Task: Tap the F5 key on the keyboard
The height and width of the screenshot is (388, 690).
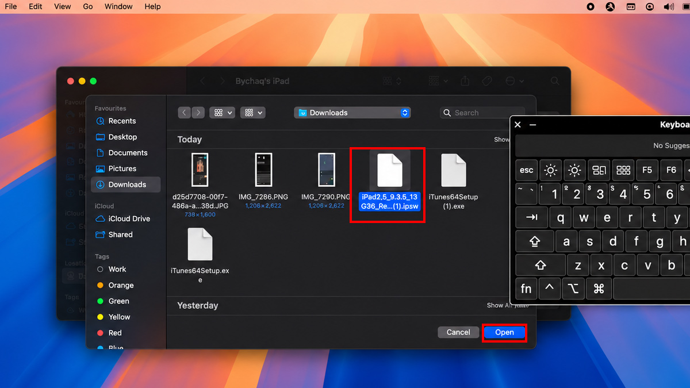Action: (647, 170)
